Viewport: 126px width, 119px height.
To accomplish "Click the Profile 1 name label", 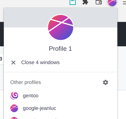I will click(60, 49).
